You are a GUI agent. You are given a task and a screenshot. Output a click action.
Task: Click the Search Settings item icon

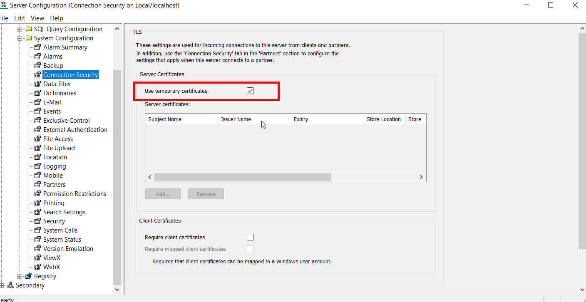point(37,212)
